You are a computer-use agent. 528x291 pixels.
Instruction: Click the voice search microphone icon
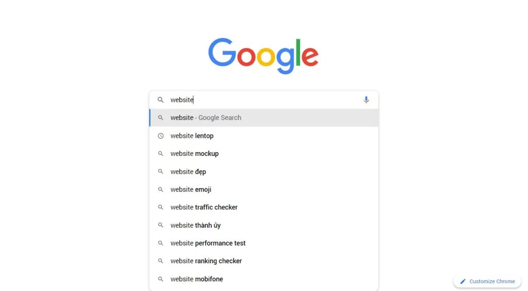click(x=366, y=100)
